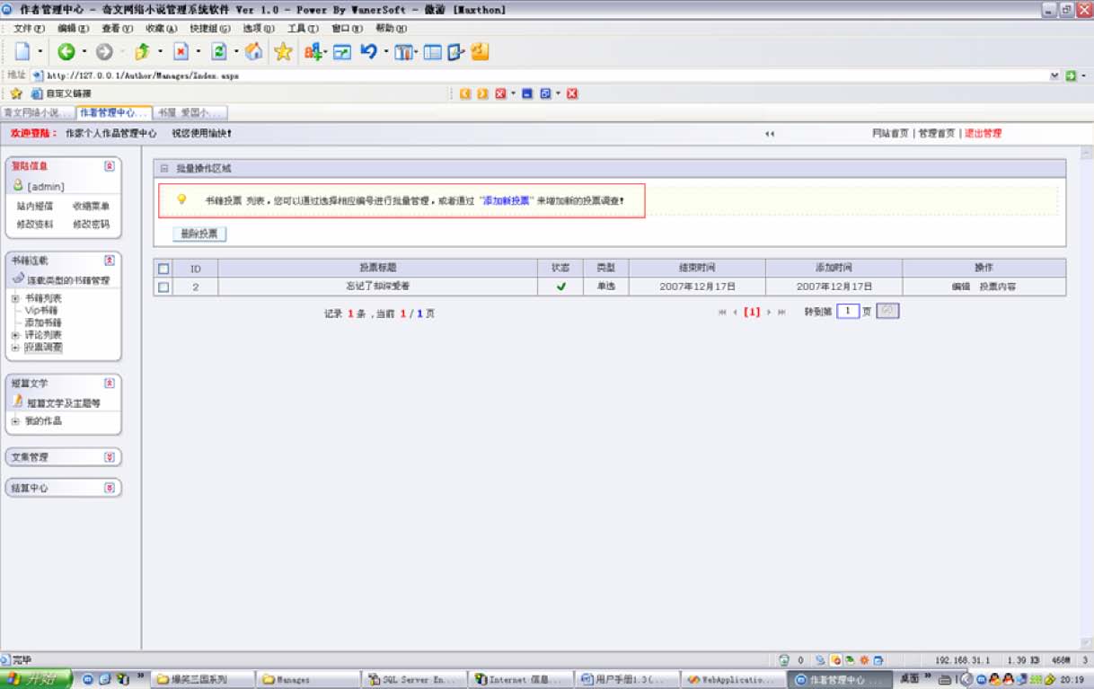This screenshot has height=689, width=1094.
Task: Click the green Go icon beside address bar
Action: [x=1071, y=76]
